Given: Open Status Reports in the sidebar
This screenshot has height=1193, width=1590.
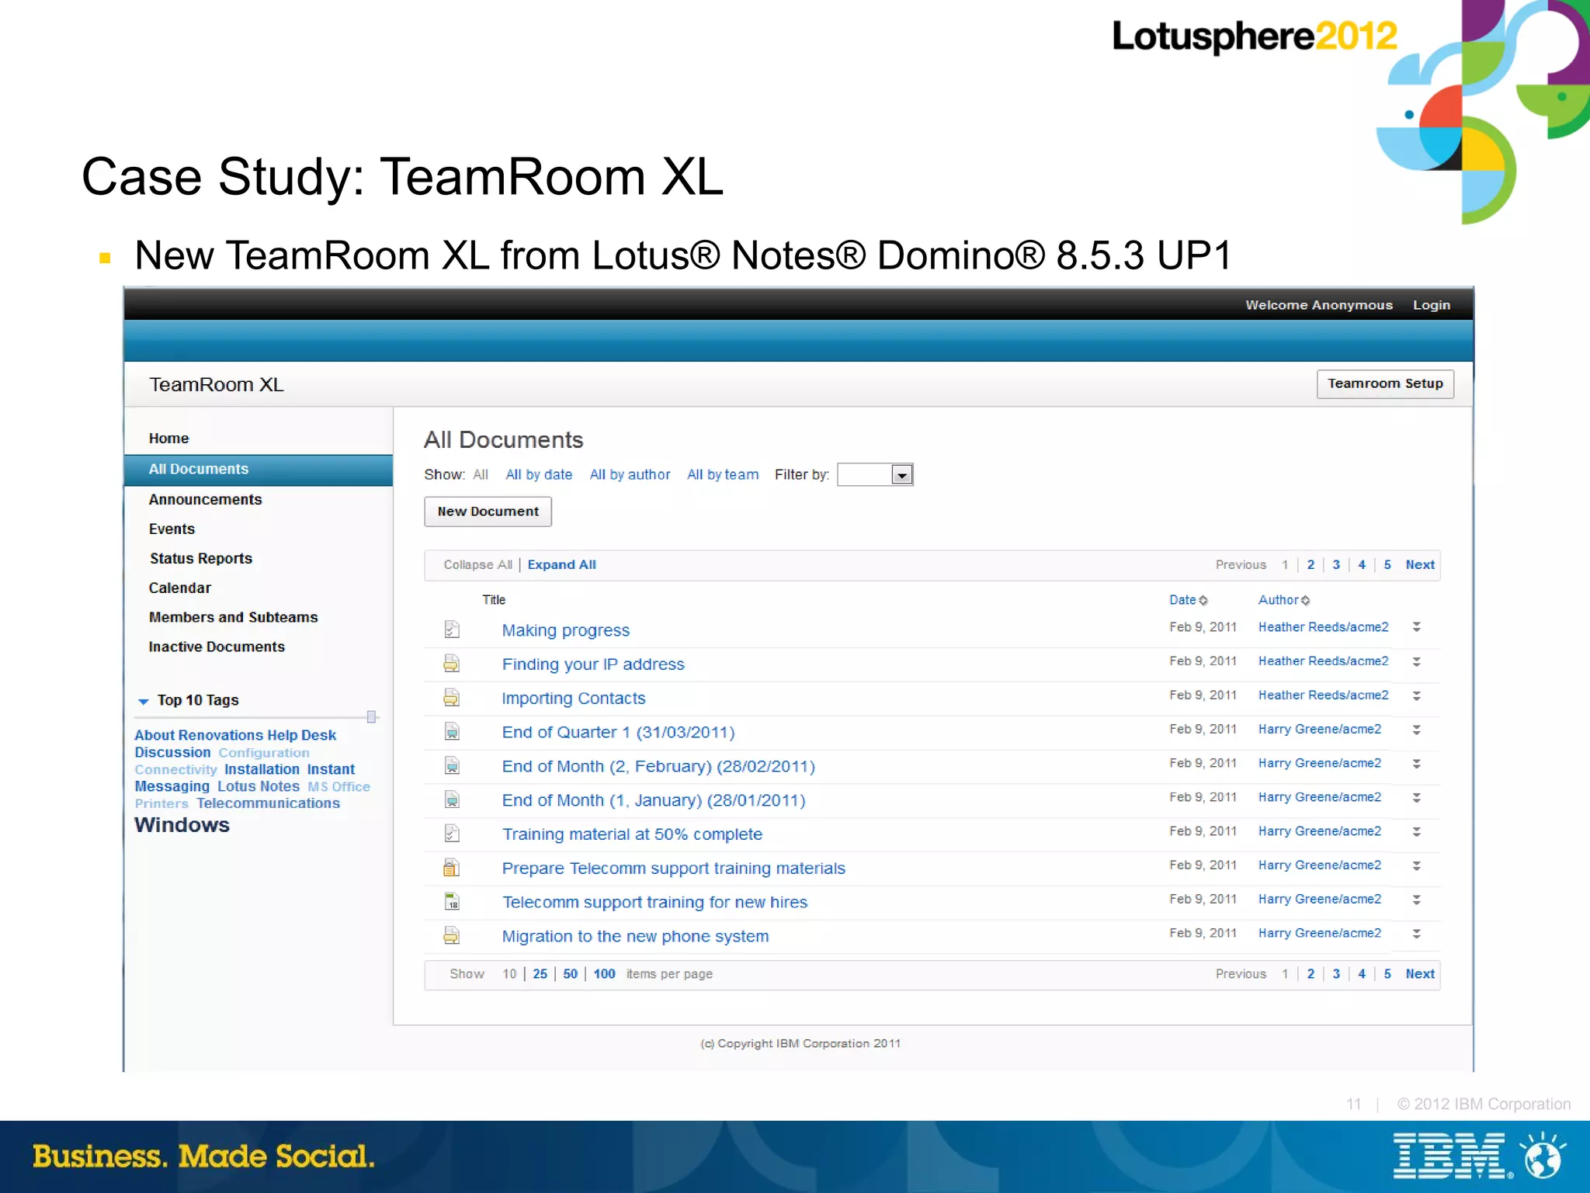Looking at the screenshot, I should [201, 558].
